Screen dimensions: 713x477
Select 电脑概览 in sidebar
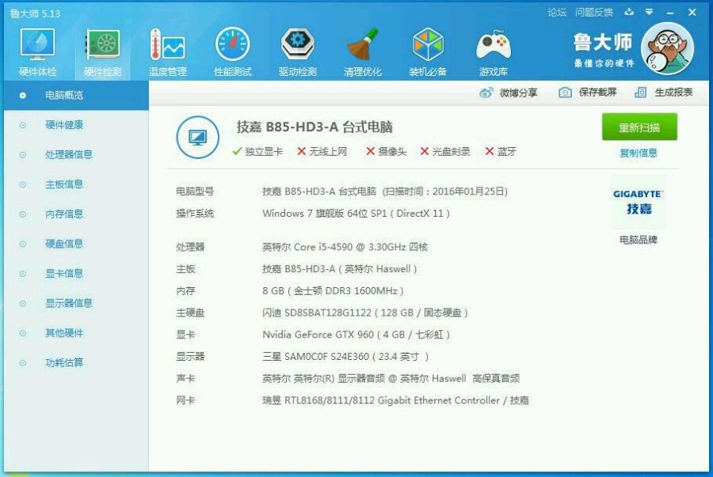pos(76,95)
